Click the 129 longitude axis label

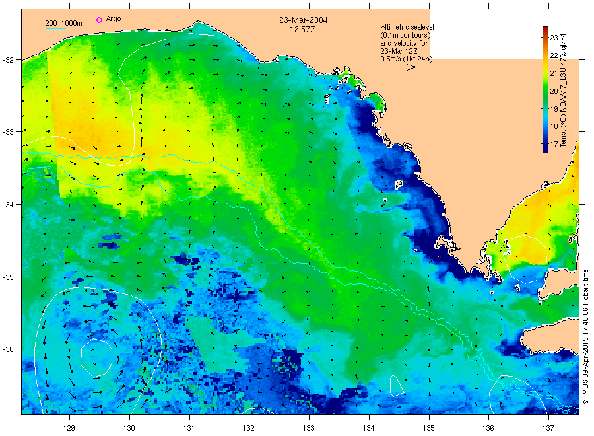tap(69, 428)
